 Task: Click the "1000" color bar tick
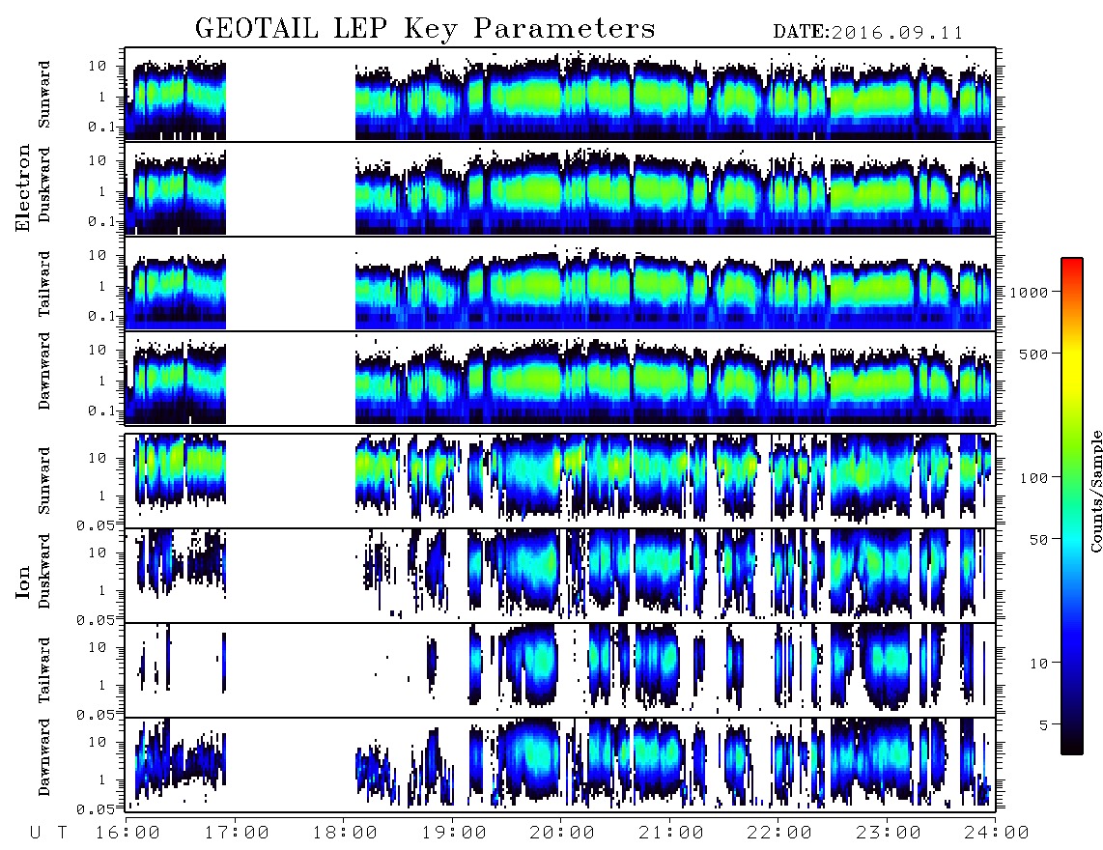(x=1030, y=293)
